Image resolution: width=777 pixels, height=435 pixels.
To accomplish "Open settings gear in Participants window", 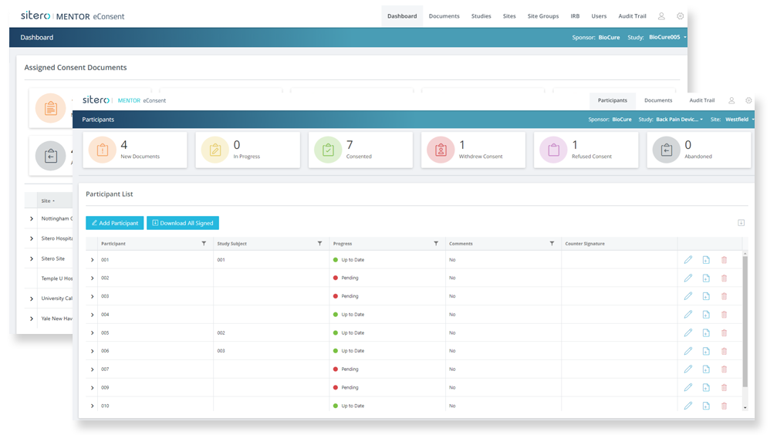I will [748, 100].
